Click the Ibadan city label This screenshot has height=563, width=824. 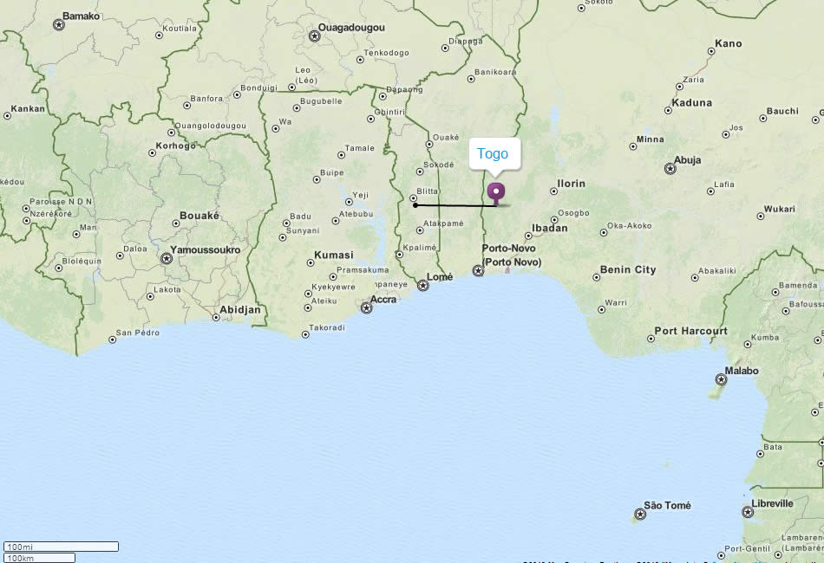(549, 229)
